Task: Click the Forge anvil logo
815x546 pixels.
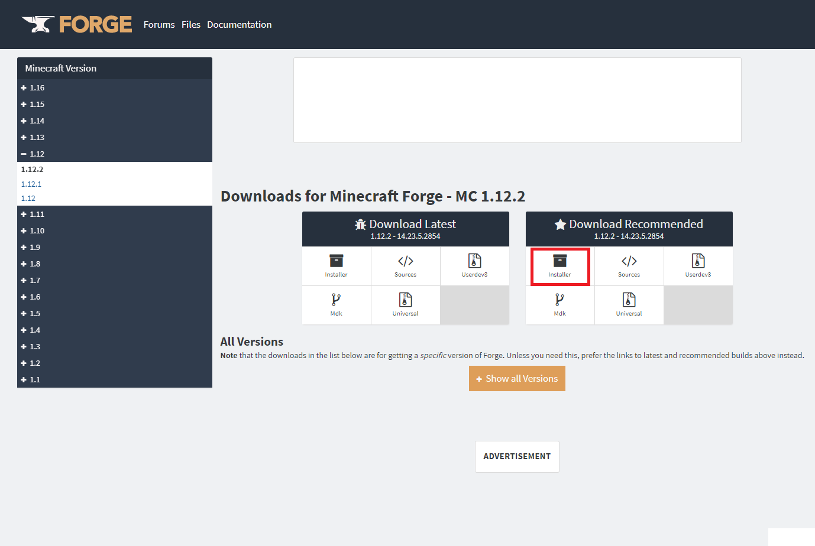Action: pyautogui.click(x=77, y=24)
